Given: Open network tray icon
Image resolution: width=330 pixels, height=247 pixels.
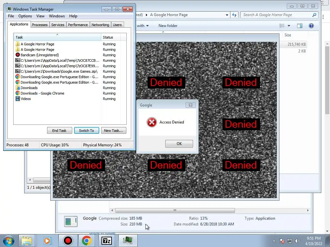Looking at the screenshot, I should (290, 241).
